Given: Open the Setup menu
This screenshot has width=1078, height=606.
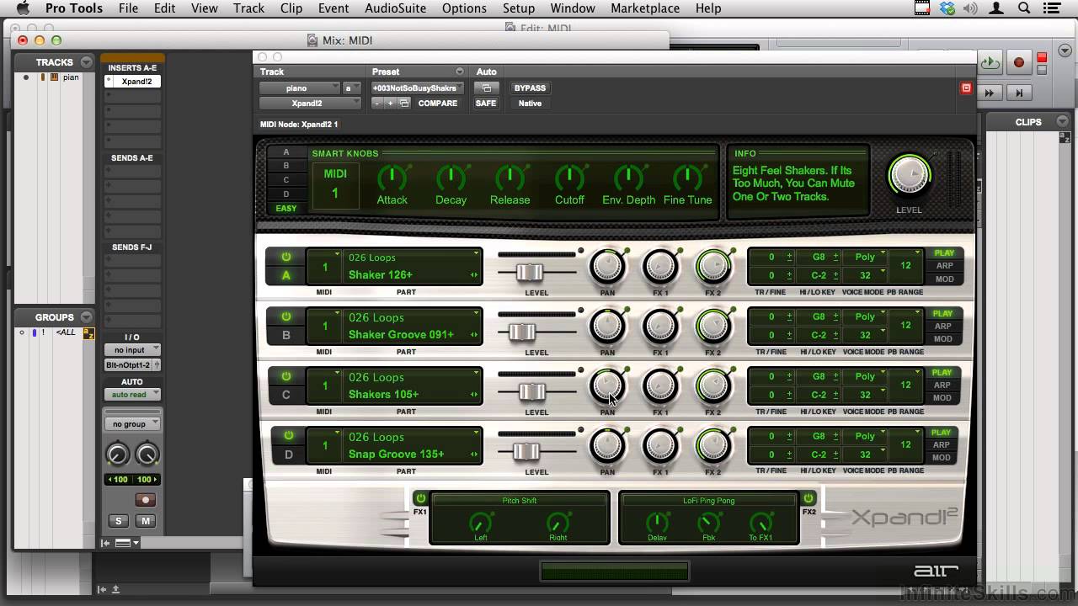Looking at the screenshot, I should [x=519, y=8].
